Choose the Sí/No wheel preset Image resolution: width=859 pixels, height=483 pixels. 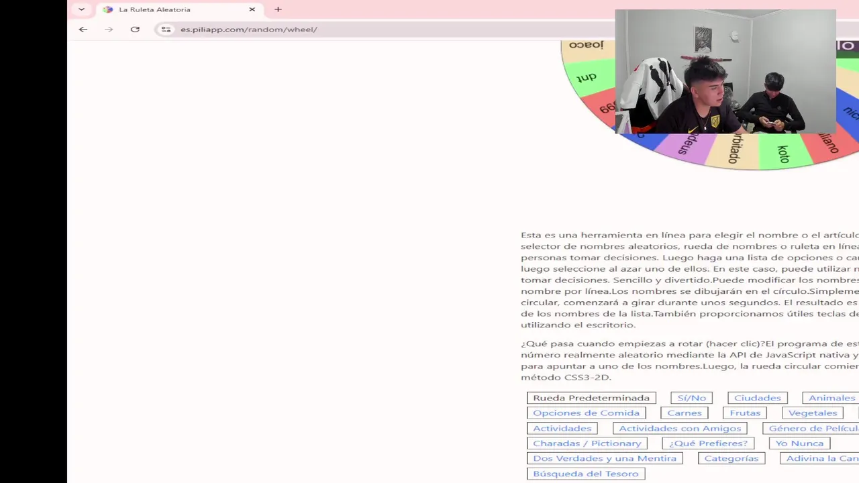pos(691,398)
